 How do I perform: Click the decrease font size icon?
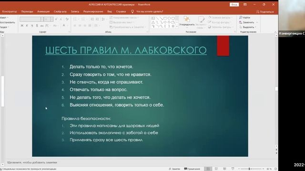click(61, 19)
